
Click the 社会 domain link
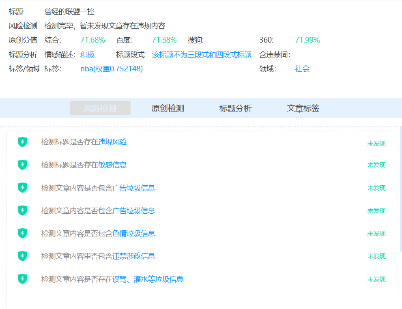(x=302, y=69)
